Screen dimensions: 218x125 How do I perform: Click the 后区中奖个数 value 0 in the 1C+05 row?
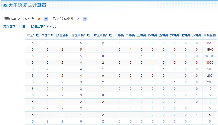click(103, 56)
